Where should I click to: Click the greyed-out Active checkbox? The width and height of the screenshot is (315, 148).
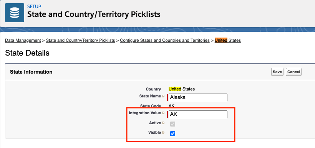tap(172, 124)
